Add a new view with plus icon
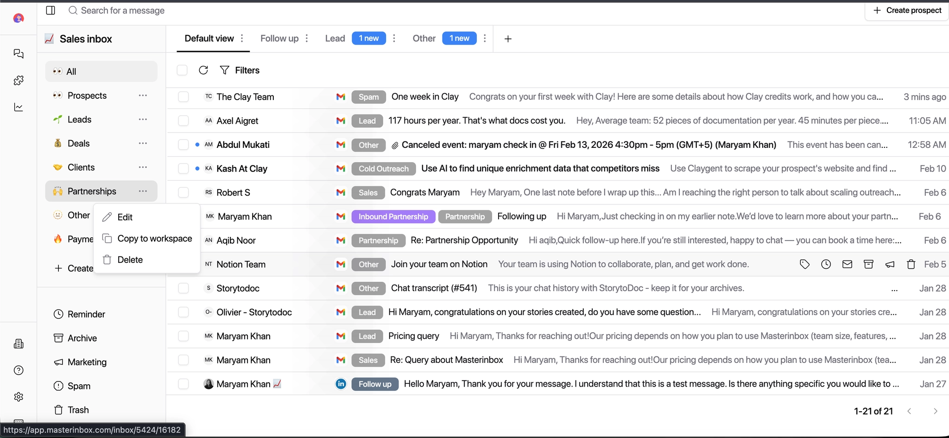This screenshot has height=438, width=949. tap(508, 39)
